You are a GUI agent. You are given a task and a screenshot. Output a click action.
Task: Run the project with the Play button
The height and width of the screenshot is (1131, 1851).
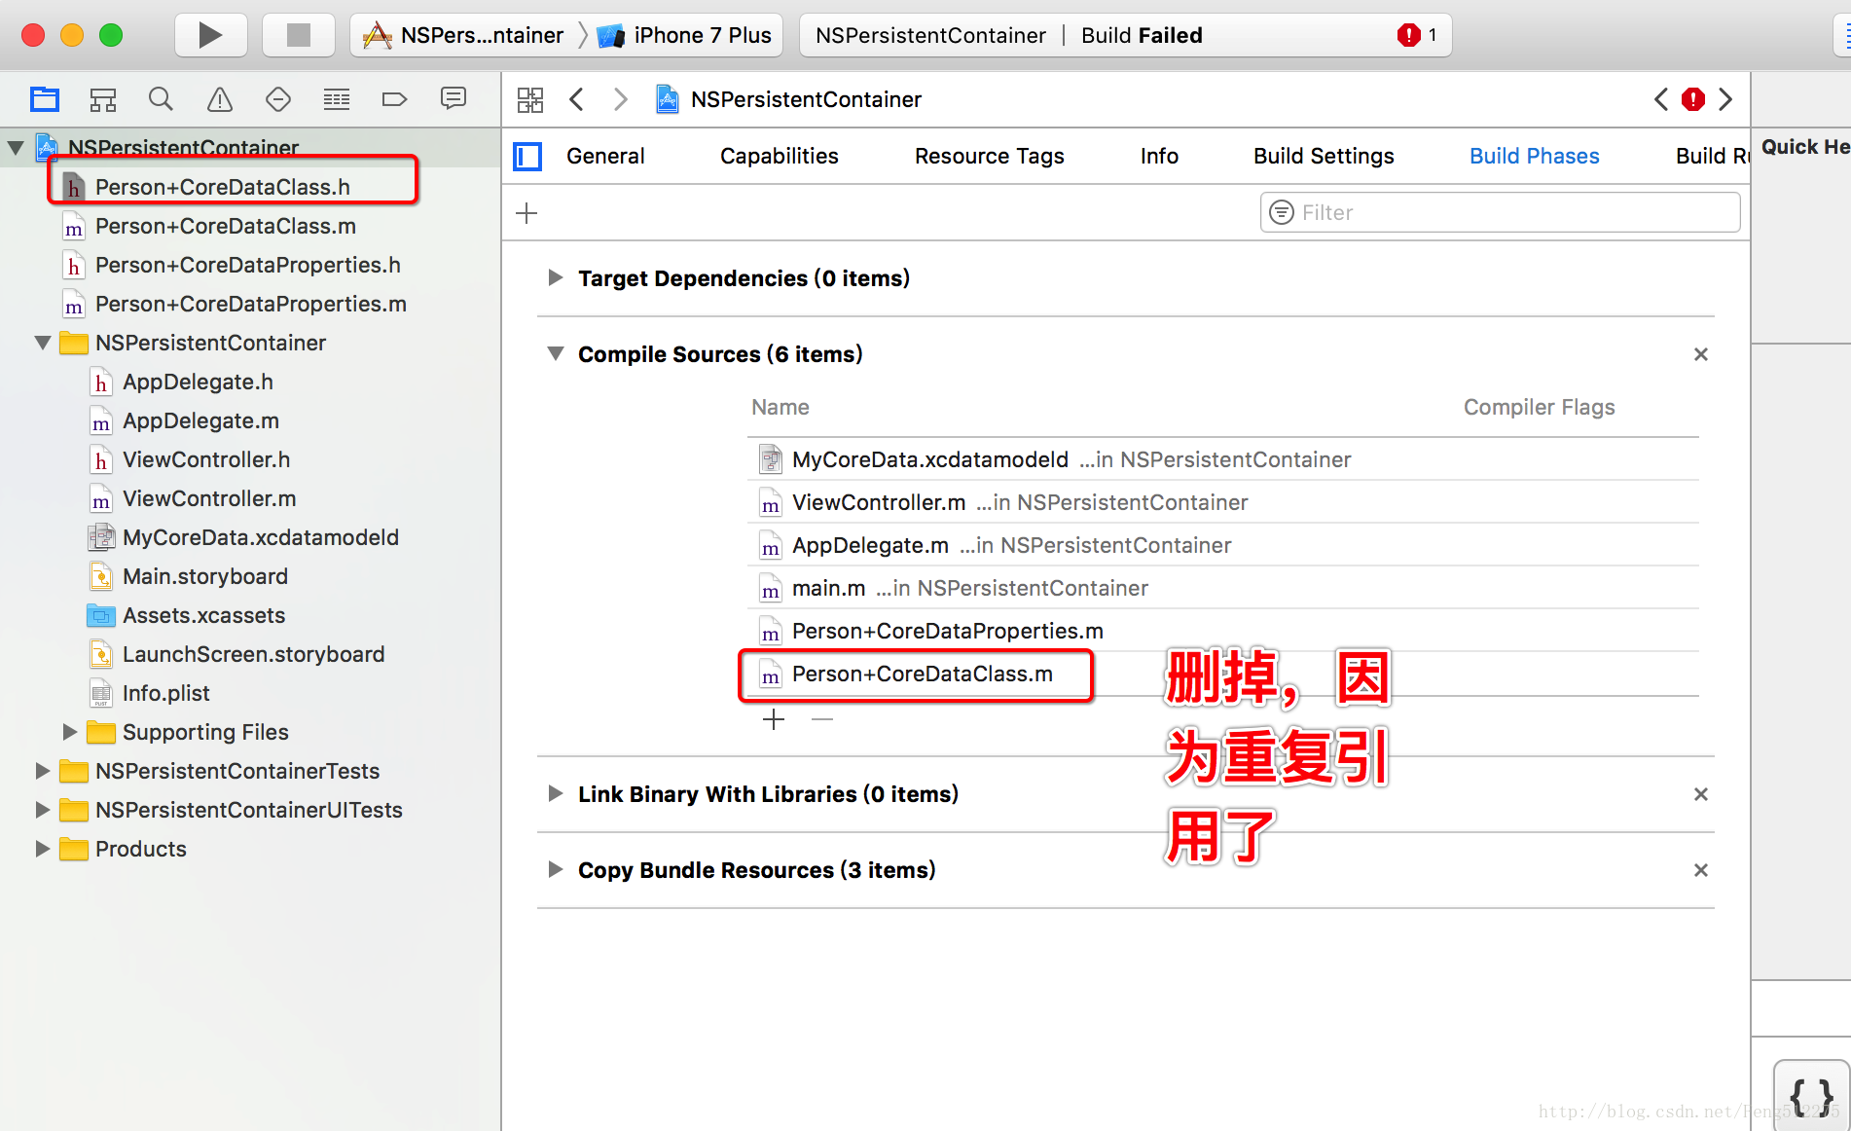(210, 36)
